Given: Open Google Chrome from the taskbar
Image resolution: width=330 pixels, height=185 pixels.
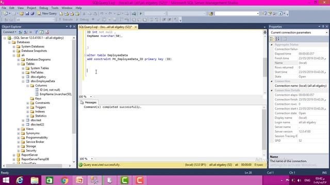Looking at the screenshot, I should (x=64, y=180).
